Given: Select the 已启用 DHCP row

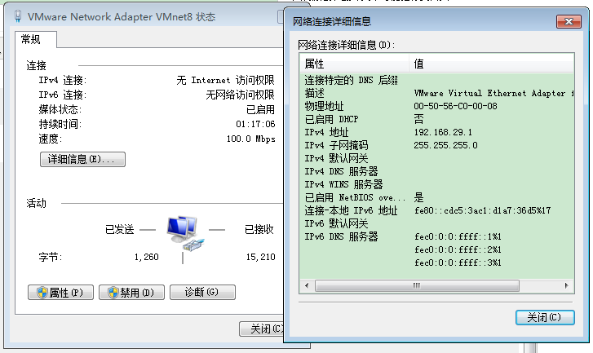Looking at the screenshot, I should click(x=437, y=119).
